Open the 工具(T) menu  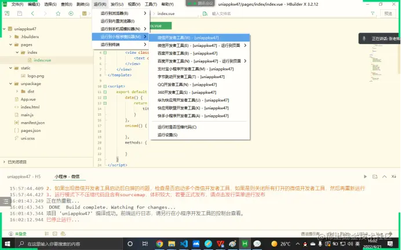[x=151, y=5]
